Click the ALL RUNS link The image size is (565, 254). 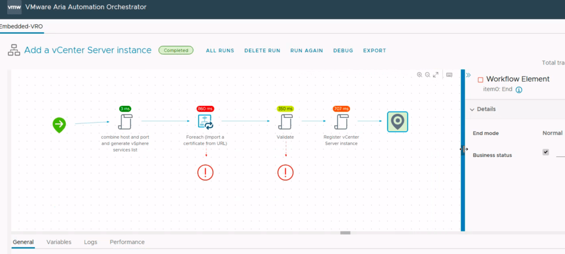coord(220,51)
